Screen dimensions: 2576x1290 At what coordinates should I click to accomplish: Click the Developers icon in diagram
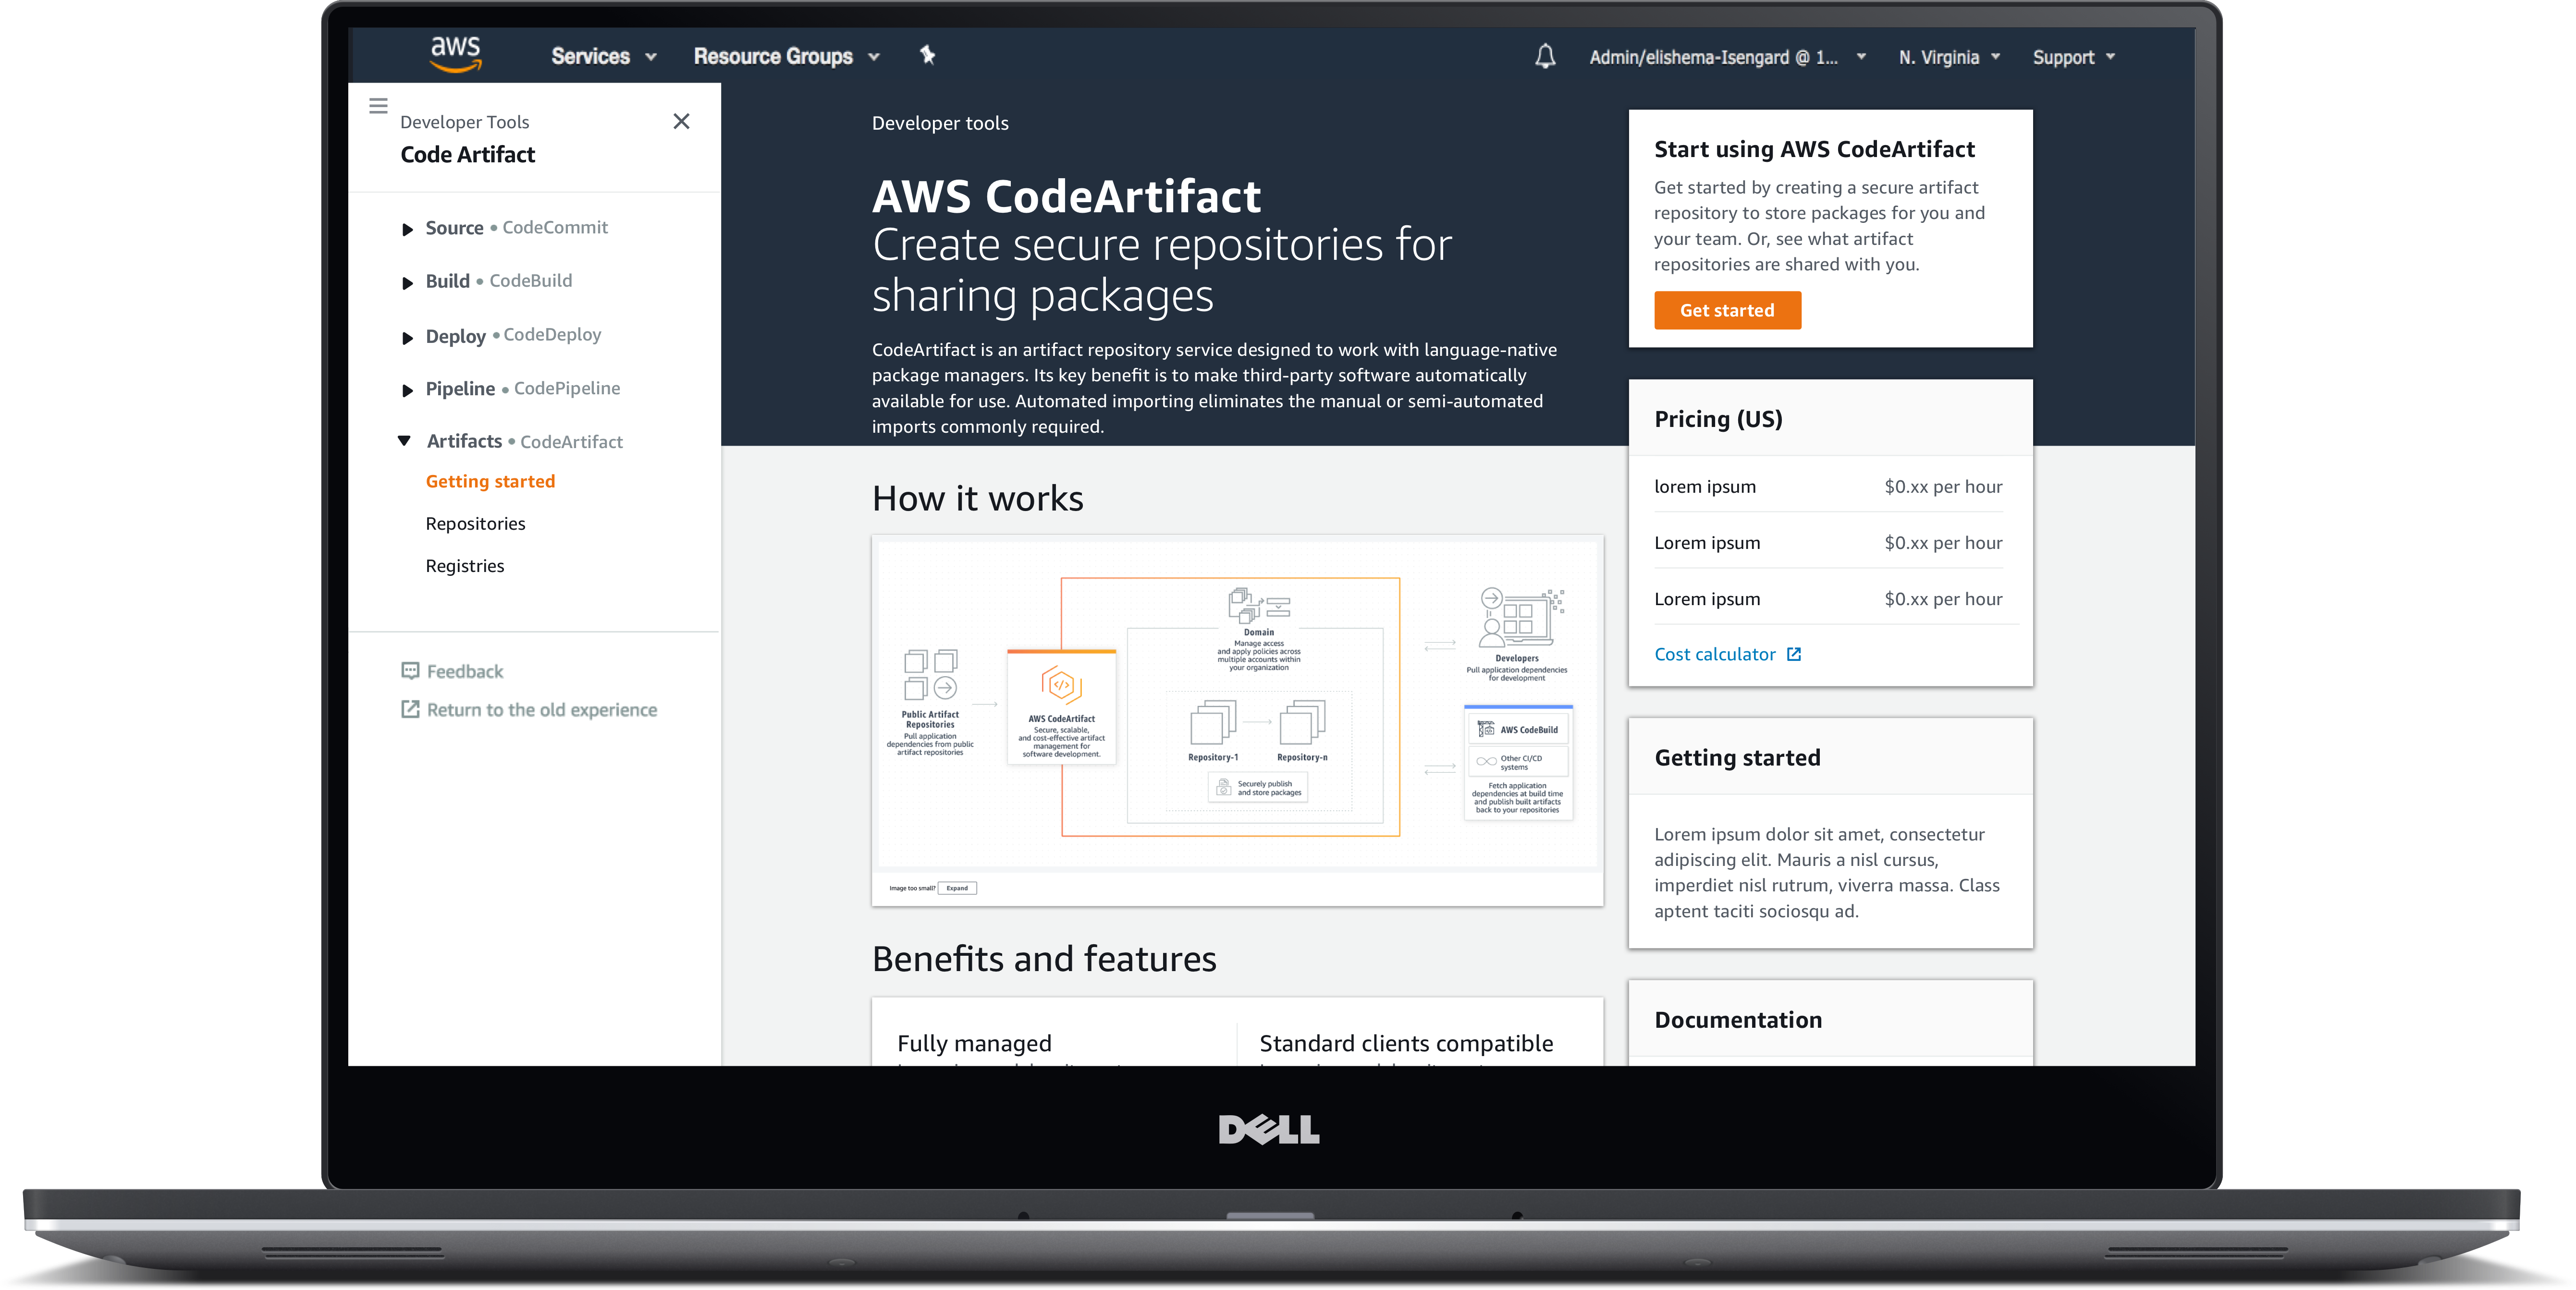1520,618
